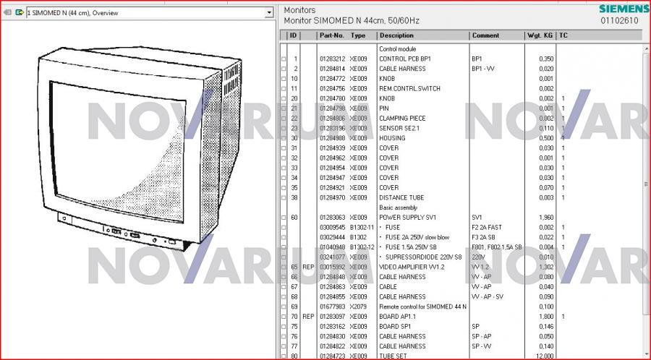The image size is (651, 360).
Task: Open the SIMOMED N Overview dropdown
Action: pyautogui.click(x=269, y=13)
